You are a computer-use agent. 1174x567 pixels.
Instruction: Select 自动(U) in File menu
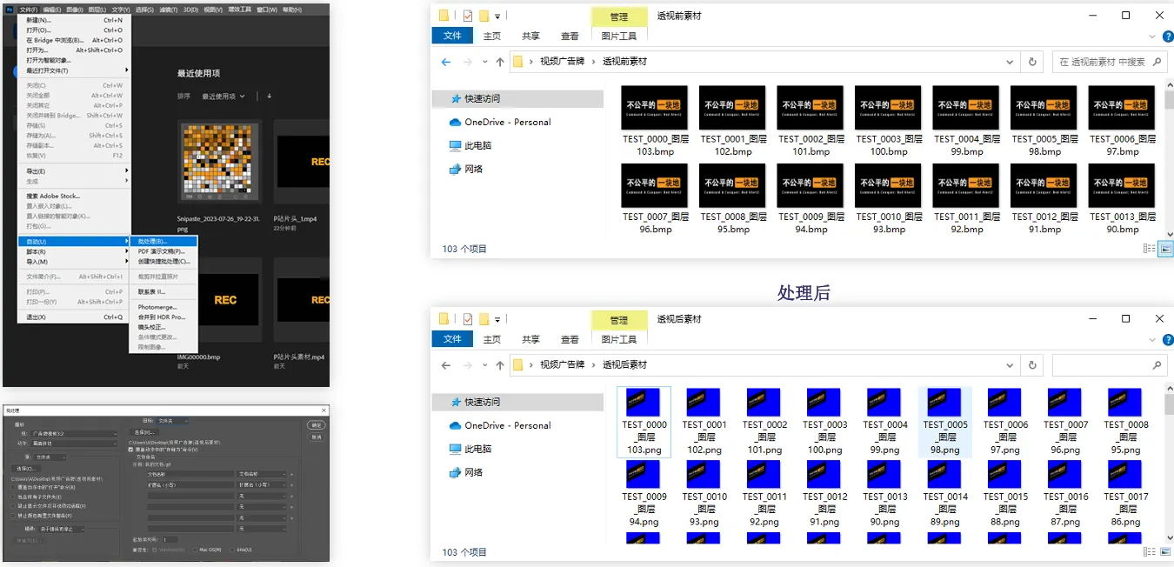[x=75, y=241]
